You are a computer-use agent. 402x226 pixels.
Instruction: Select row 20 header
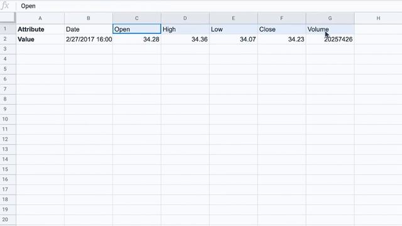pos(8,220)
